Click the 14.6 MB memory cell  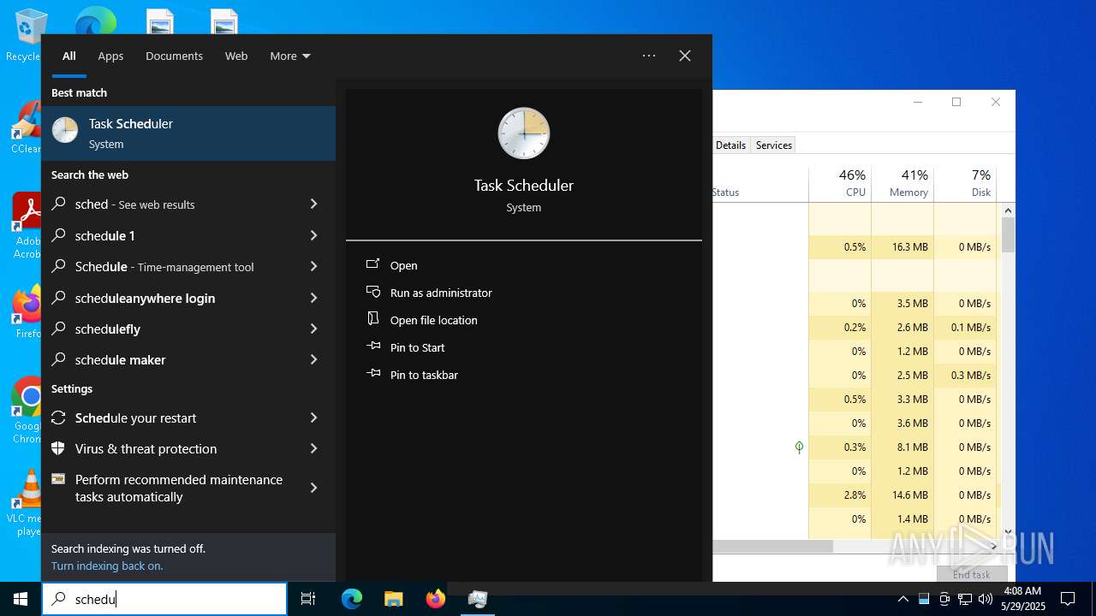[x=902, y=495]
